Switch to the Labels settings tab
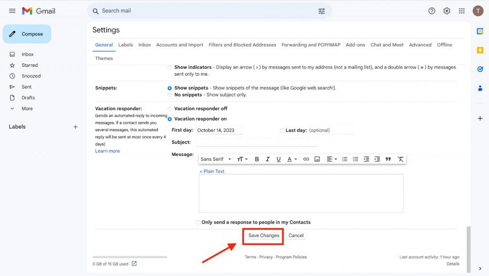 tap(125, 44)
